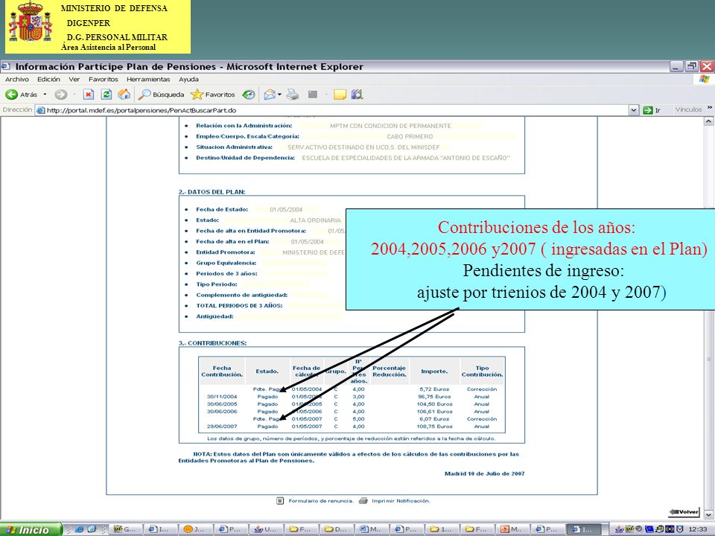
Task: Switch to the taskbar window labeled J...
Action: (x=194, y=529)
